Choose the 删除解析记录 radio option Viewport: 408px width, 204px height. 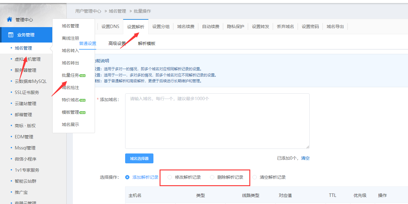coord(212,177)
